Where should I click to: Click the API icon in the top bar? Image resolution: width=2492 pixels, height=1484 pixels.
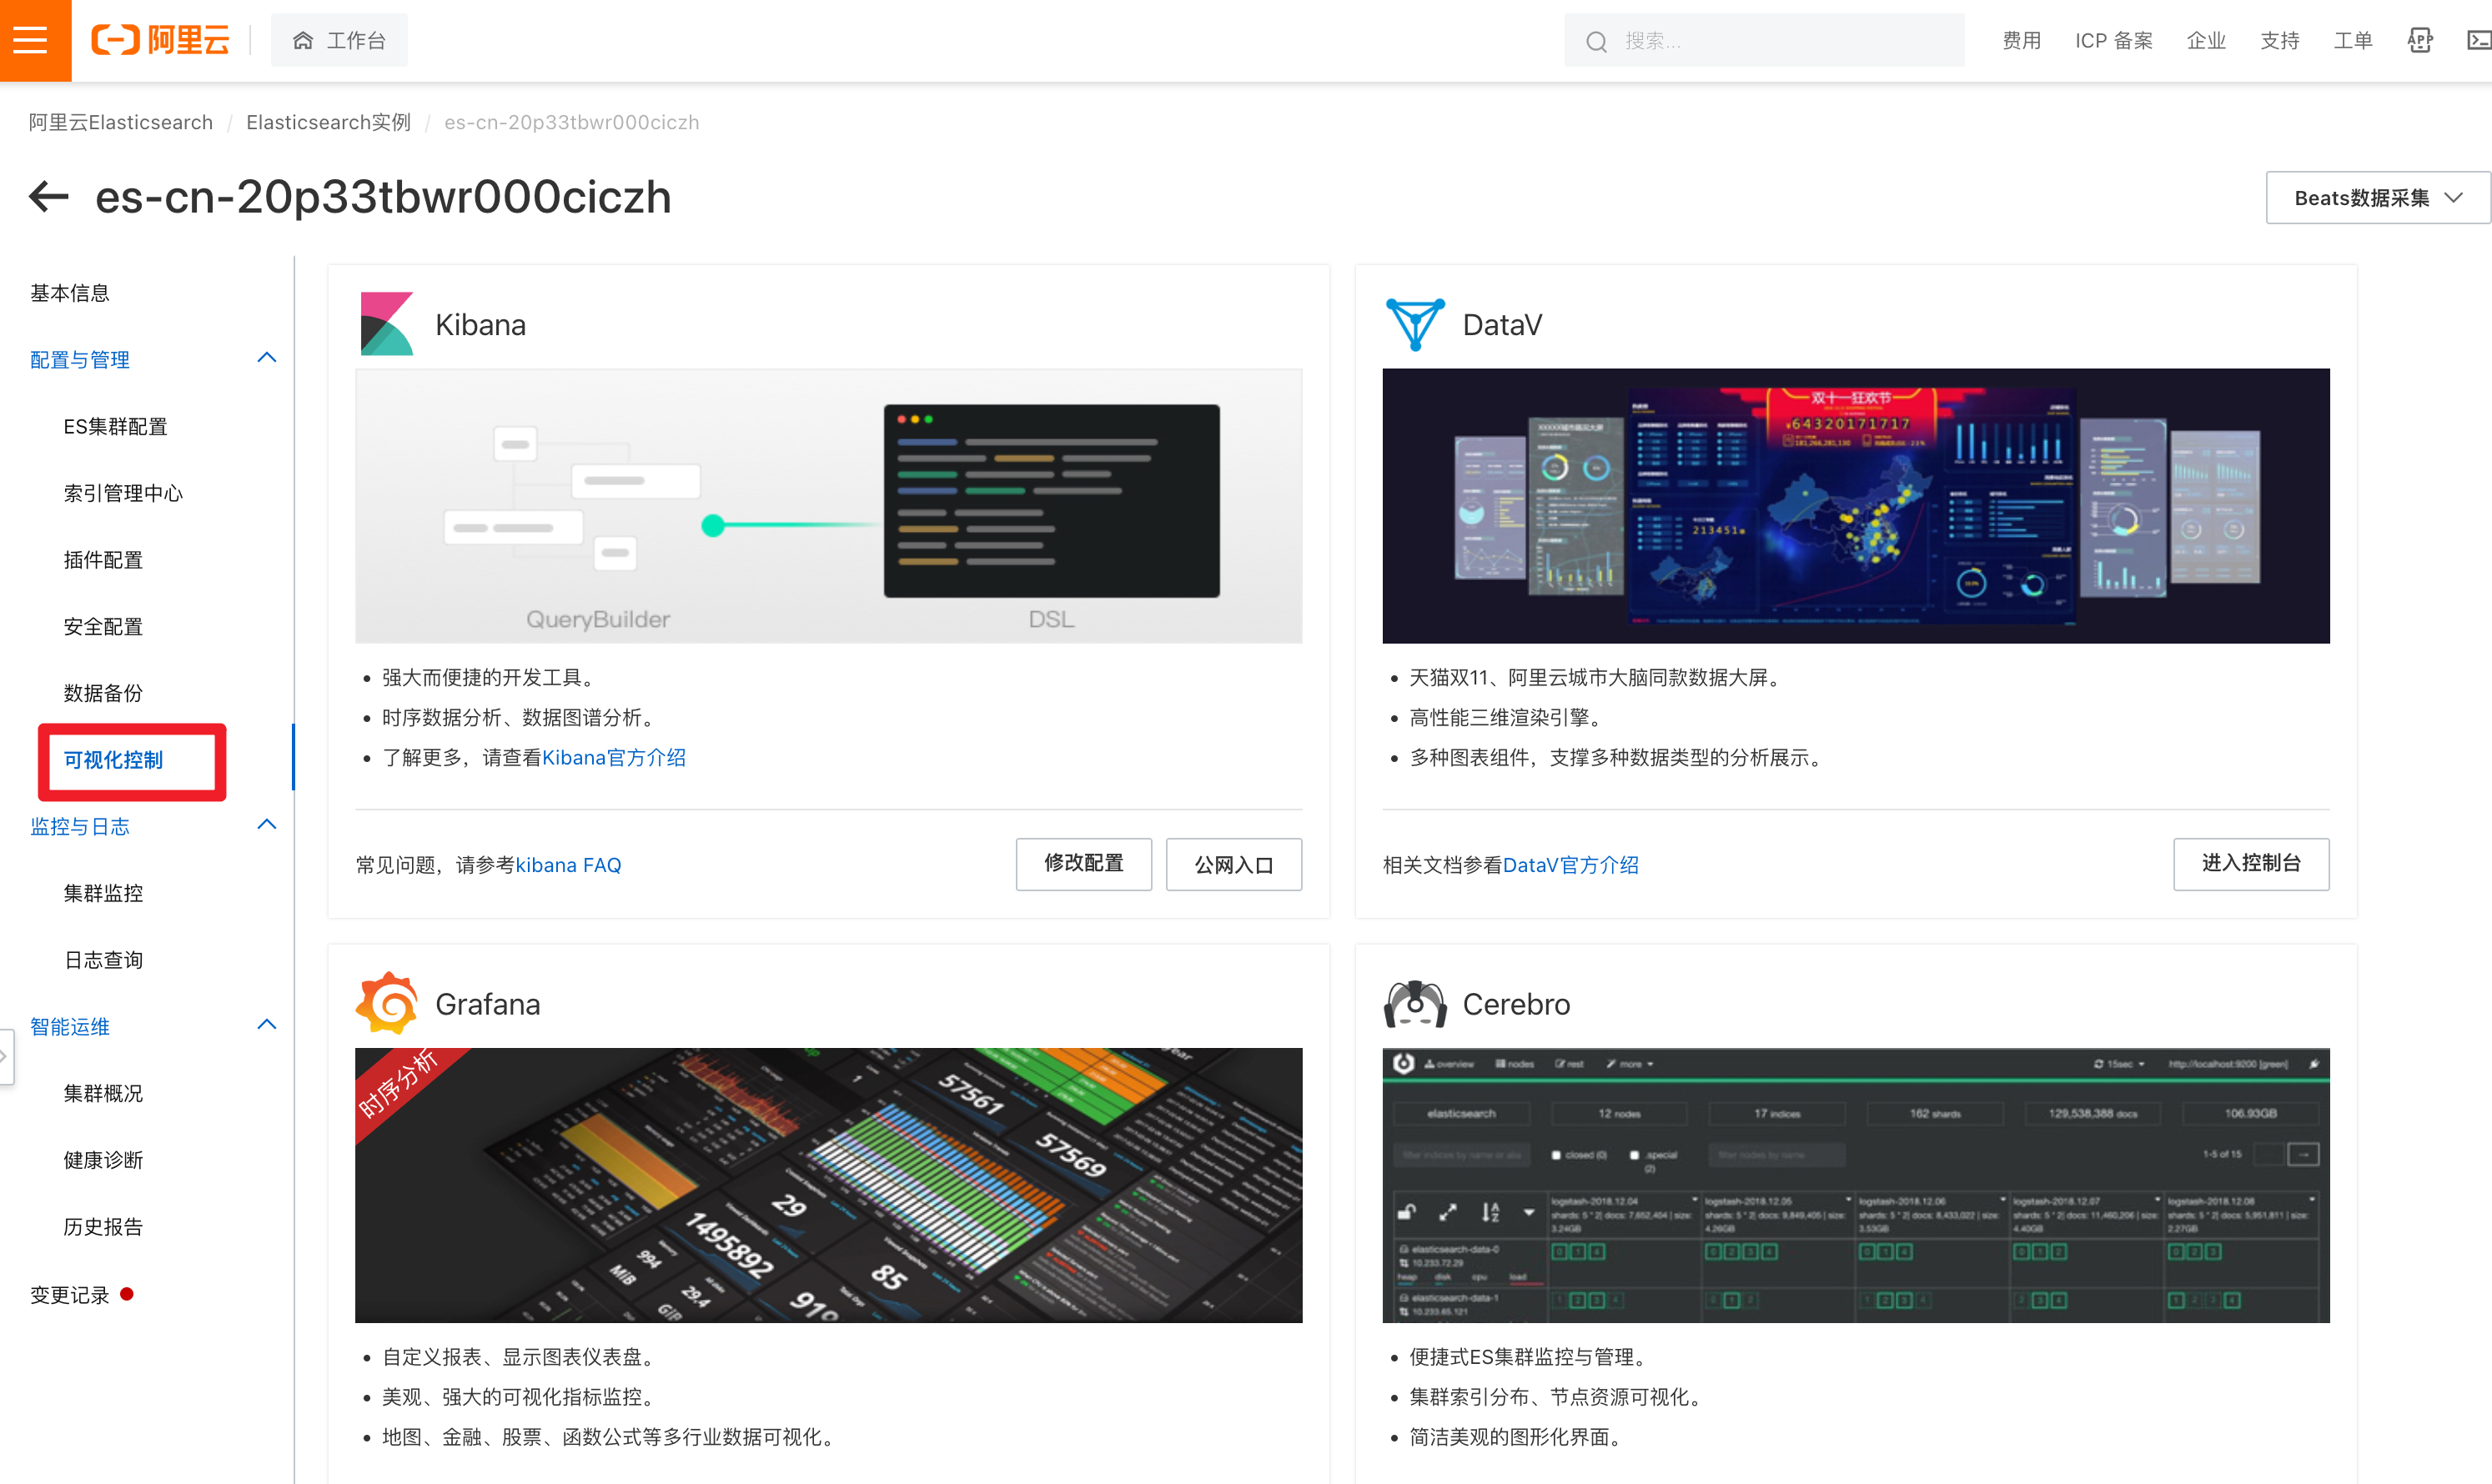[x=2419, y=40]
